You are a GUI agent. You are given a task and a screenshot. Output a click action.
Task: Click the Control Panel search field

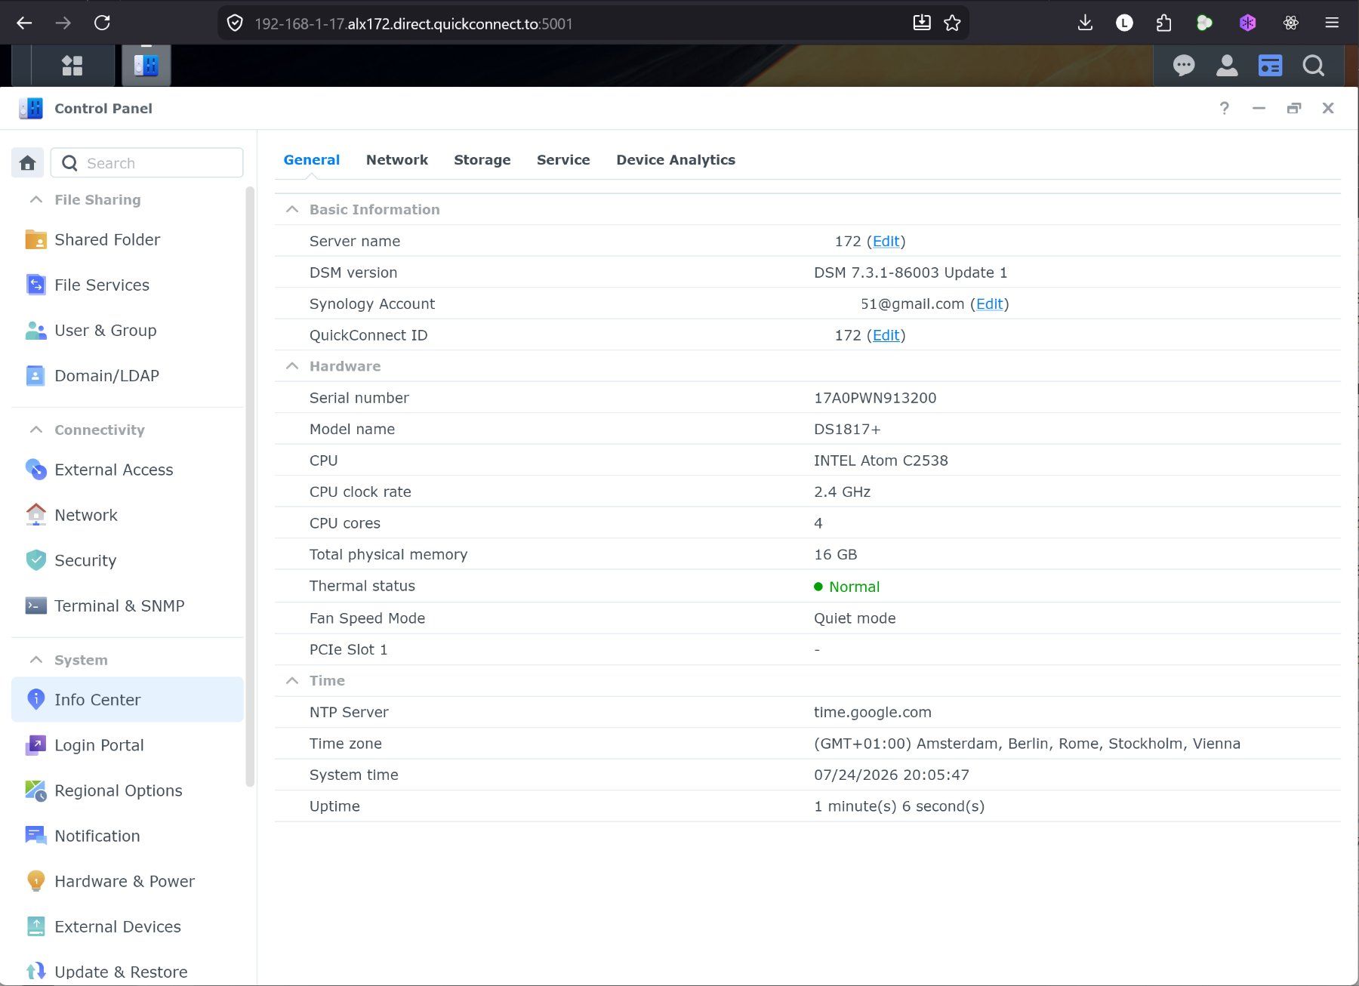click(x=147, y=163)
